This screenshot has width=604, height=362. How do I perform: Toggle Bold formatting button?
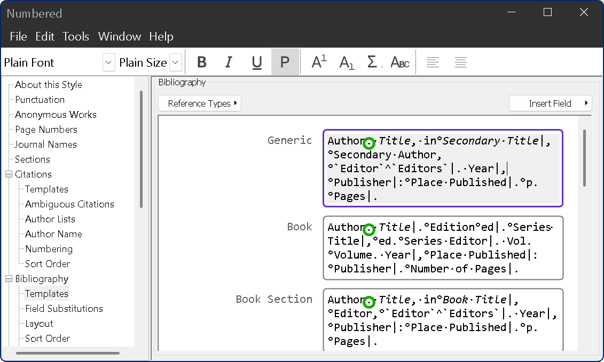202,62
